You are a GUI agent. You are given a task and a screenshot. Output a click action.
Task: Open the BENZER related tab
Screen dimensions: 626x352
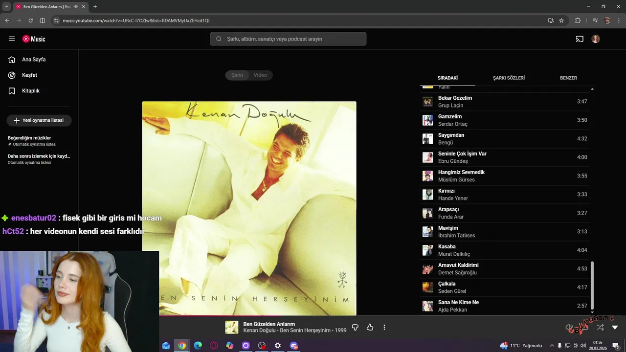coord(568,78)
